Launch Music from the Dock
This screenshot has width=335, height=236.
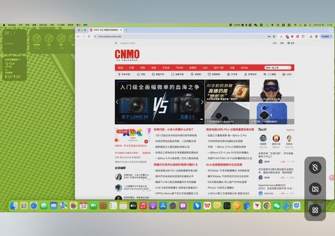point(143,206)
